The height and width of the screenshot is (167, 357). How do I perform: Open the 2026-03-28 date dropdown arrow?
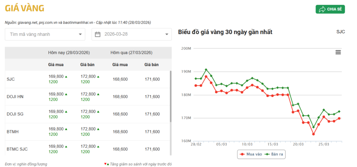pos(166,34)
